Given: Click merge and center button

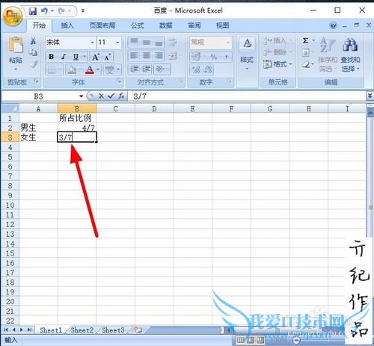Looking at the screenshot, I should coord(172,56).
